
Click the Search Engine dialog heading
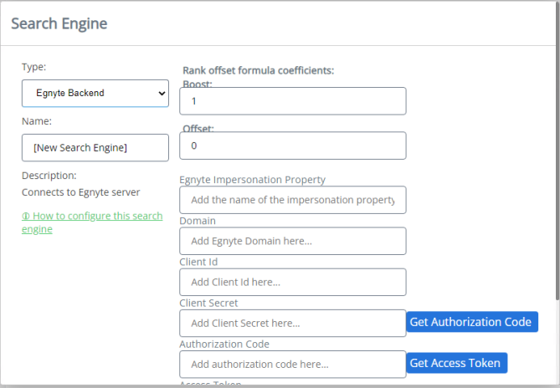(59, 23)
